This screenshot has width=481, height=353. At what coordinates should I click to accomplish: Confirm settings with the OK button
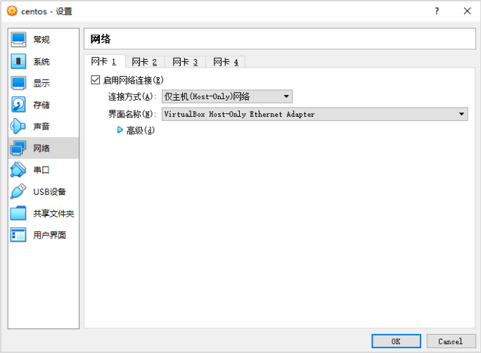(396, 341)
